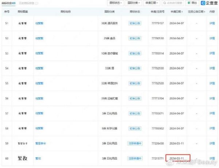Viewport: 219px width, 168px height.
Task: Click the 企查查 logo icon
Action: (x=208, y=3)
